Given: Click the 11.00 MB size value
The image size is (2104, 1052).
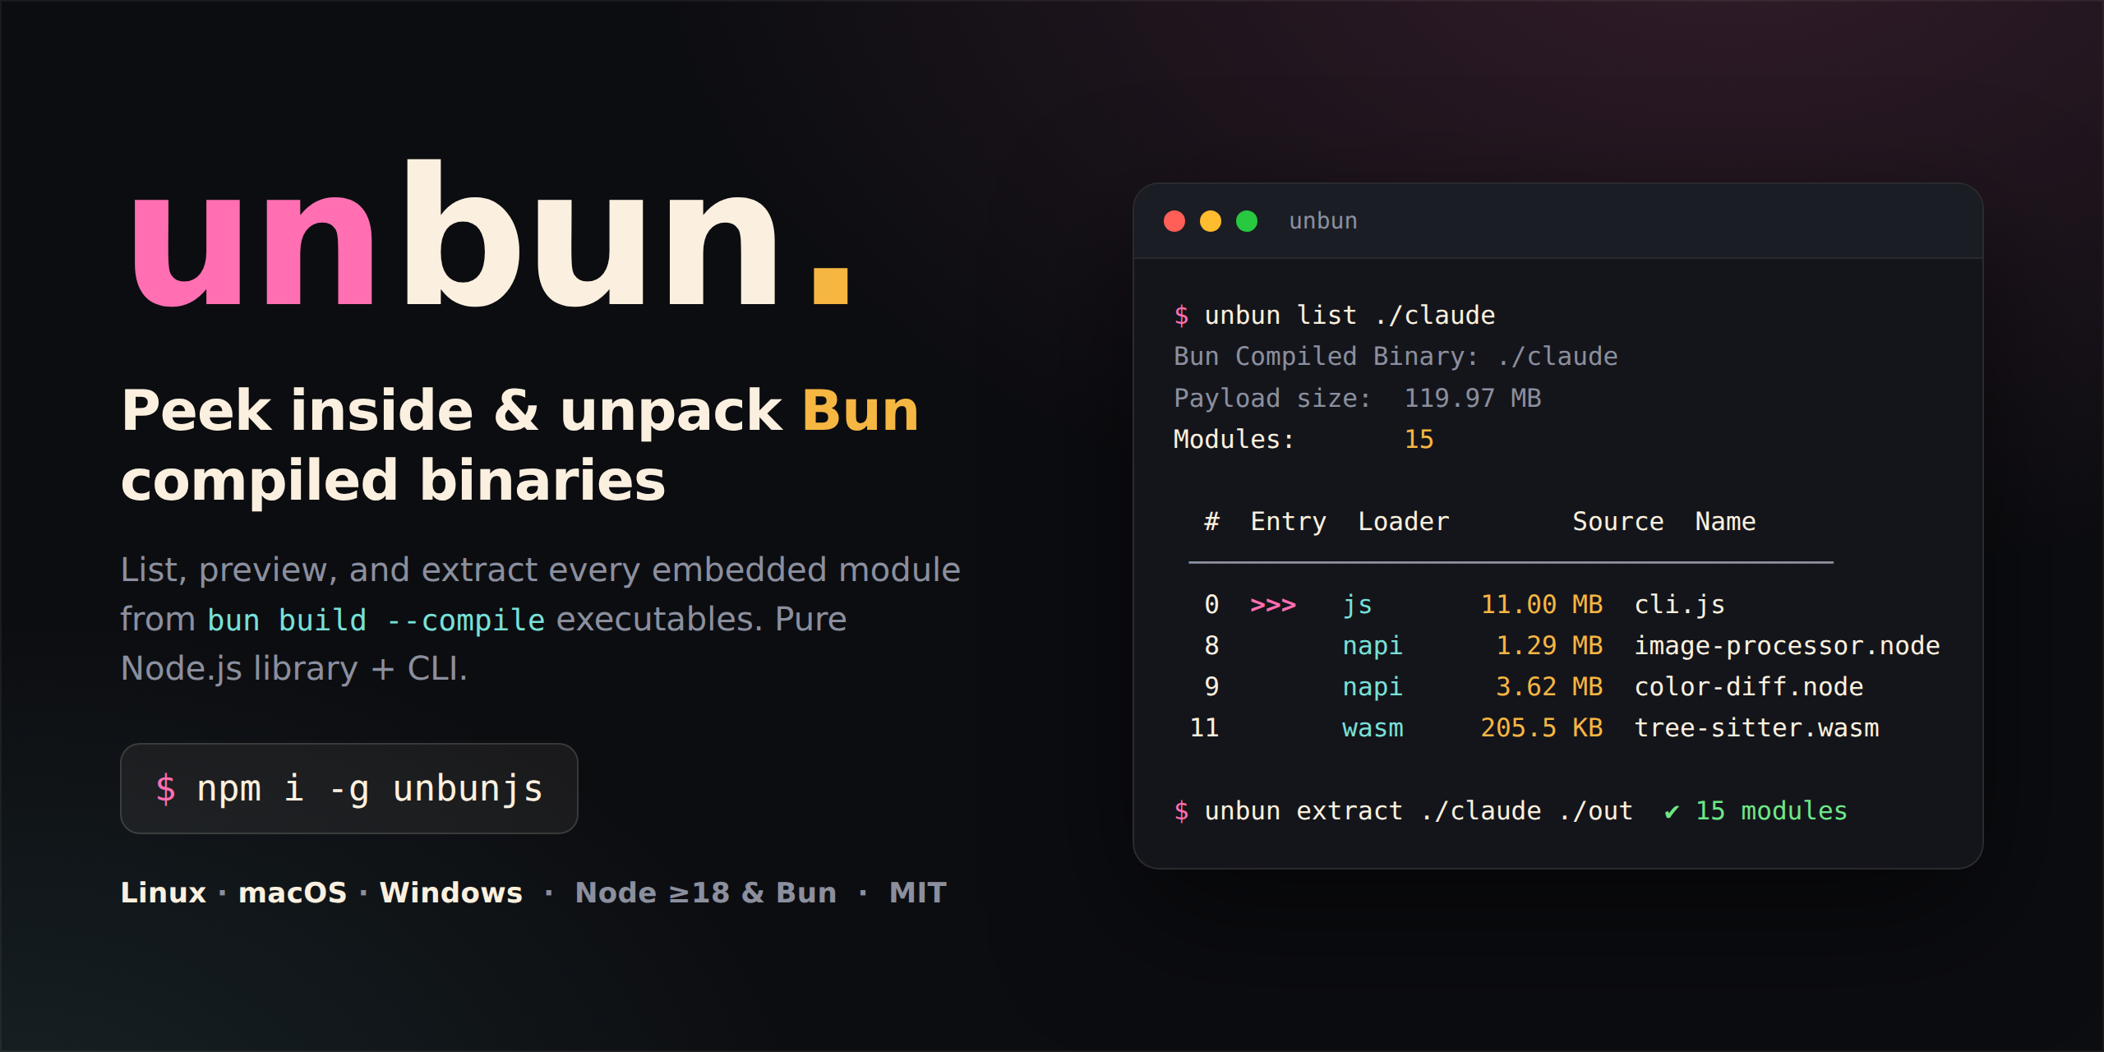Looking at the screenshot, I should tap(1542, 605).
